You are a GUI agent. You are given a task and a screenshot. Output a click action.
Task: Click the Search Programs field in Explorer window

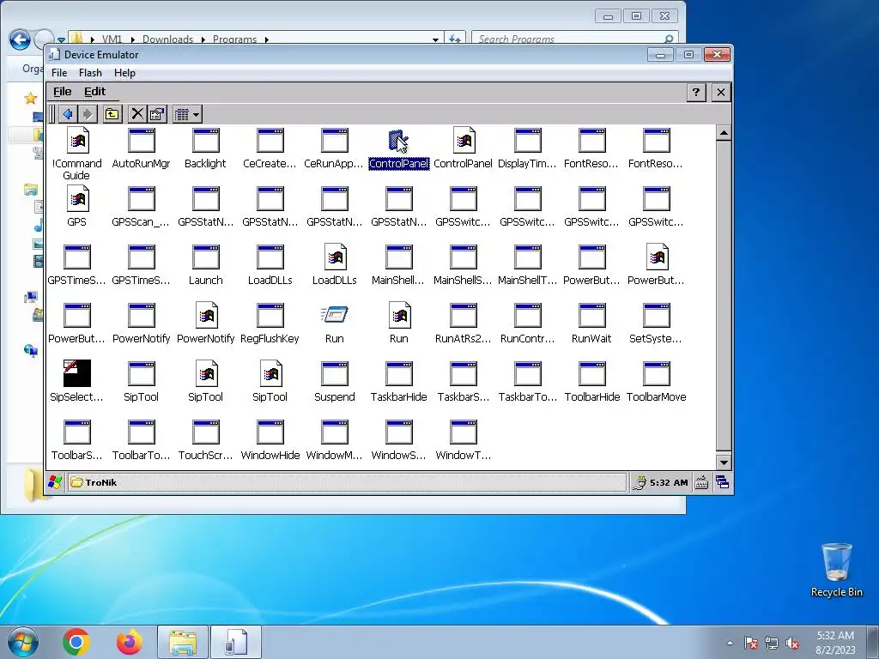[574, 39]
